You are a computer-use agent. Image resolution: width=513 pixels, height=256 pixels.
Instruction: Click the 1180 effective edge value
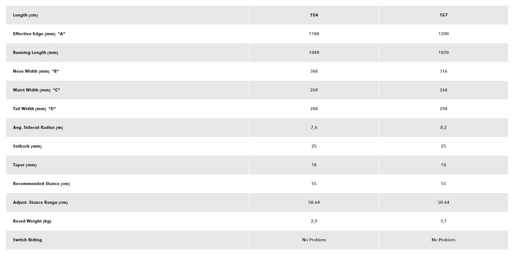[x=314, y=34]
